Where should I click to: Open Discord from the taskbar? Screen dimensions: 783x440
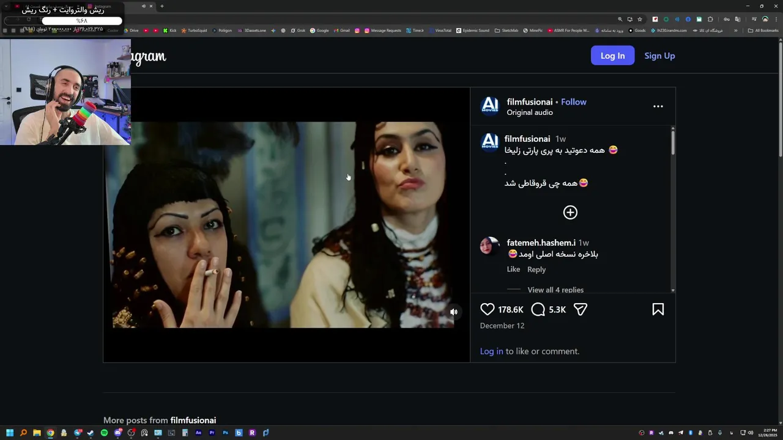tap(118, 433)
